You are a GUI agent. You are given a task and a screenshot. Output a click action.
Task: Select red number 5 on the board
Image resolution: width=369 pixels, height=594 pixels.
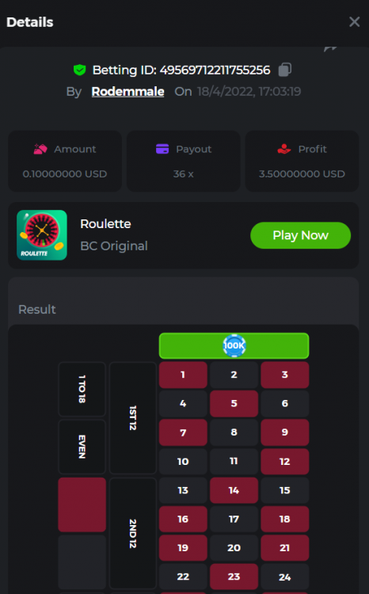click(x=234, y=403)
